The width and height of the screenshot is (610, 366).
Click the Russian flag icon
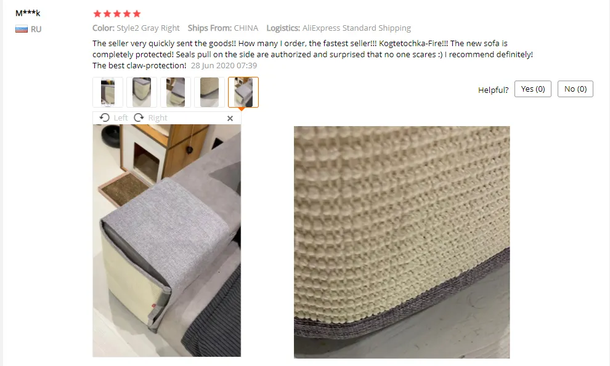(22, 29)
